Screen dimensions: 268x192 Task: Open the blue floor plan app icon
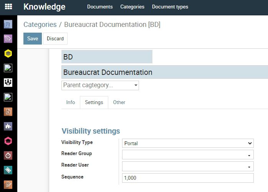tap(8, 24)
